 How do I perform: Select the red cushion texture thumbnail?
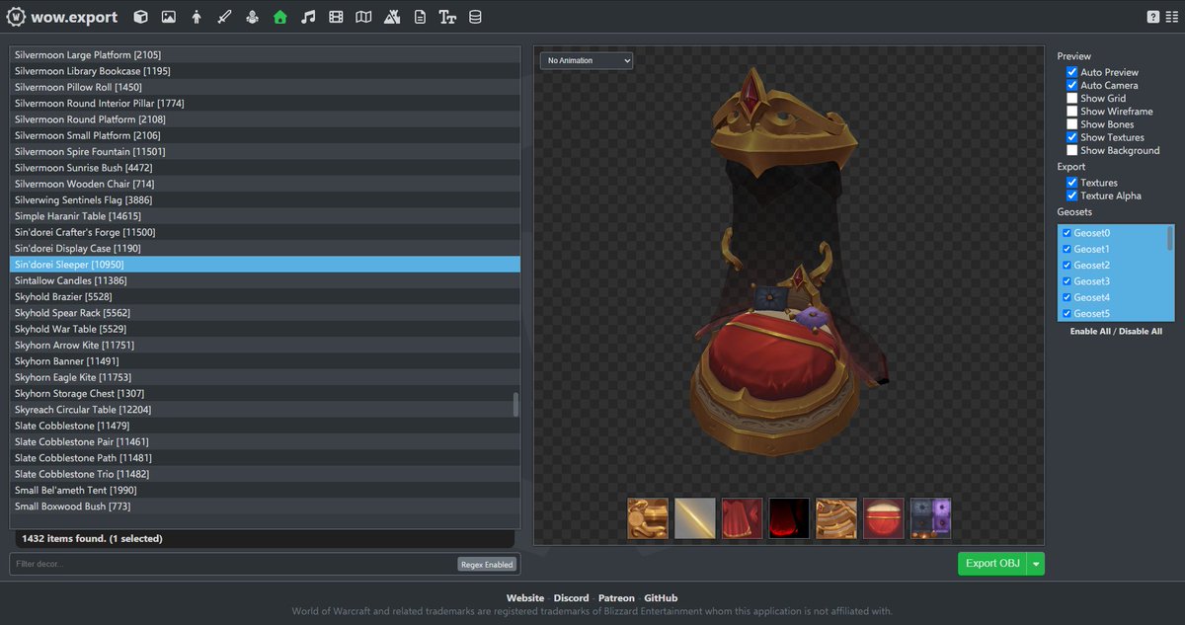click(884, 518)
